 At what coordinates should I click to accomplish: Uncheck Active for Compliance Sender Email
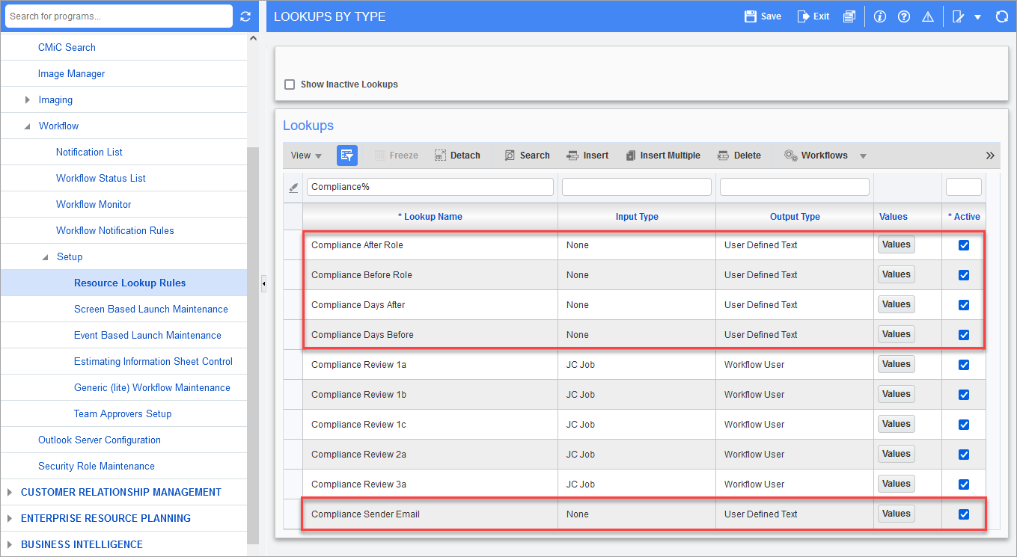(x=963, y=514)
